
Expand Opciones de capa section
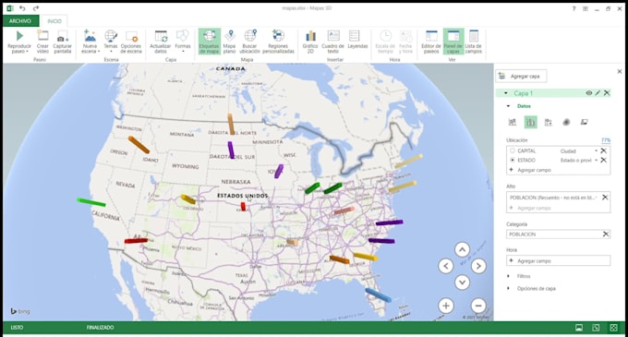508,288
